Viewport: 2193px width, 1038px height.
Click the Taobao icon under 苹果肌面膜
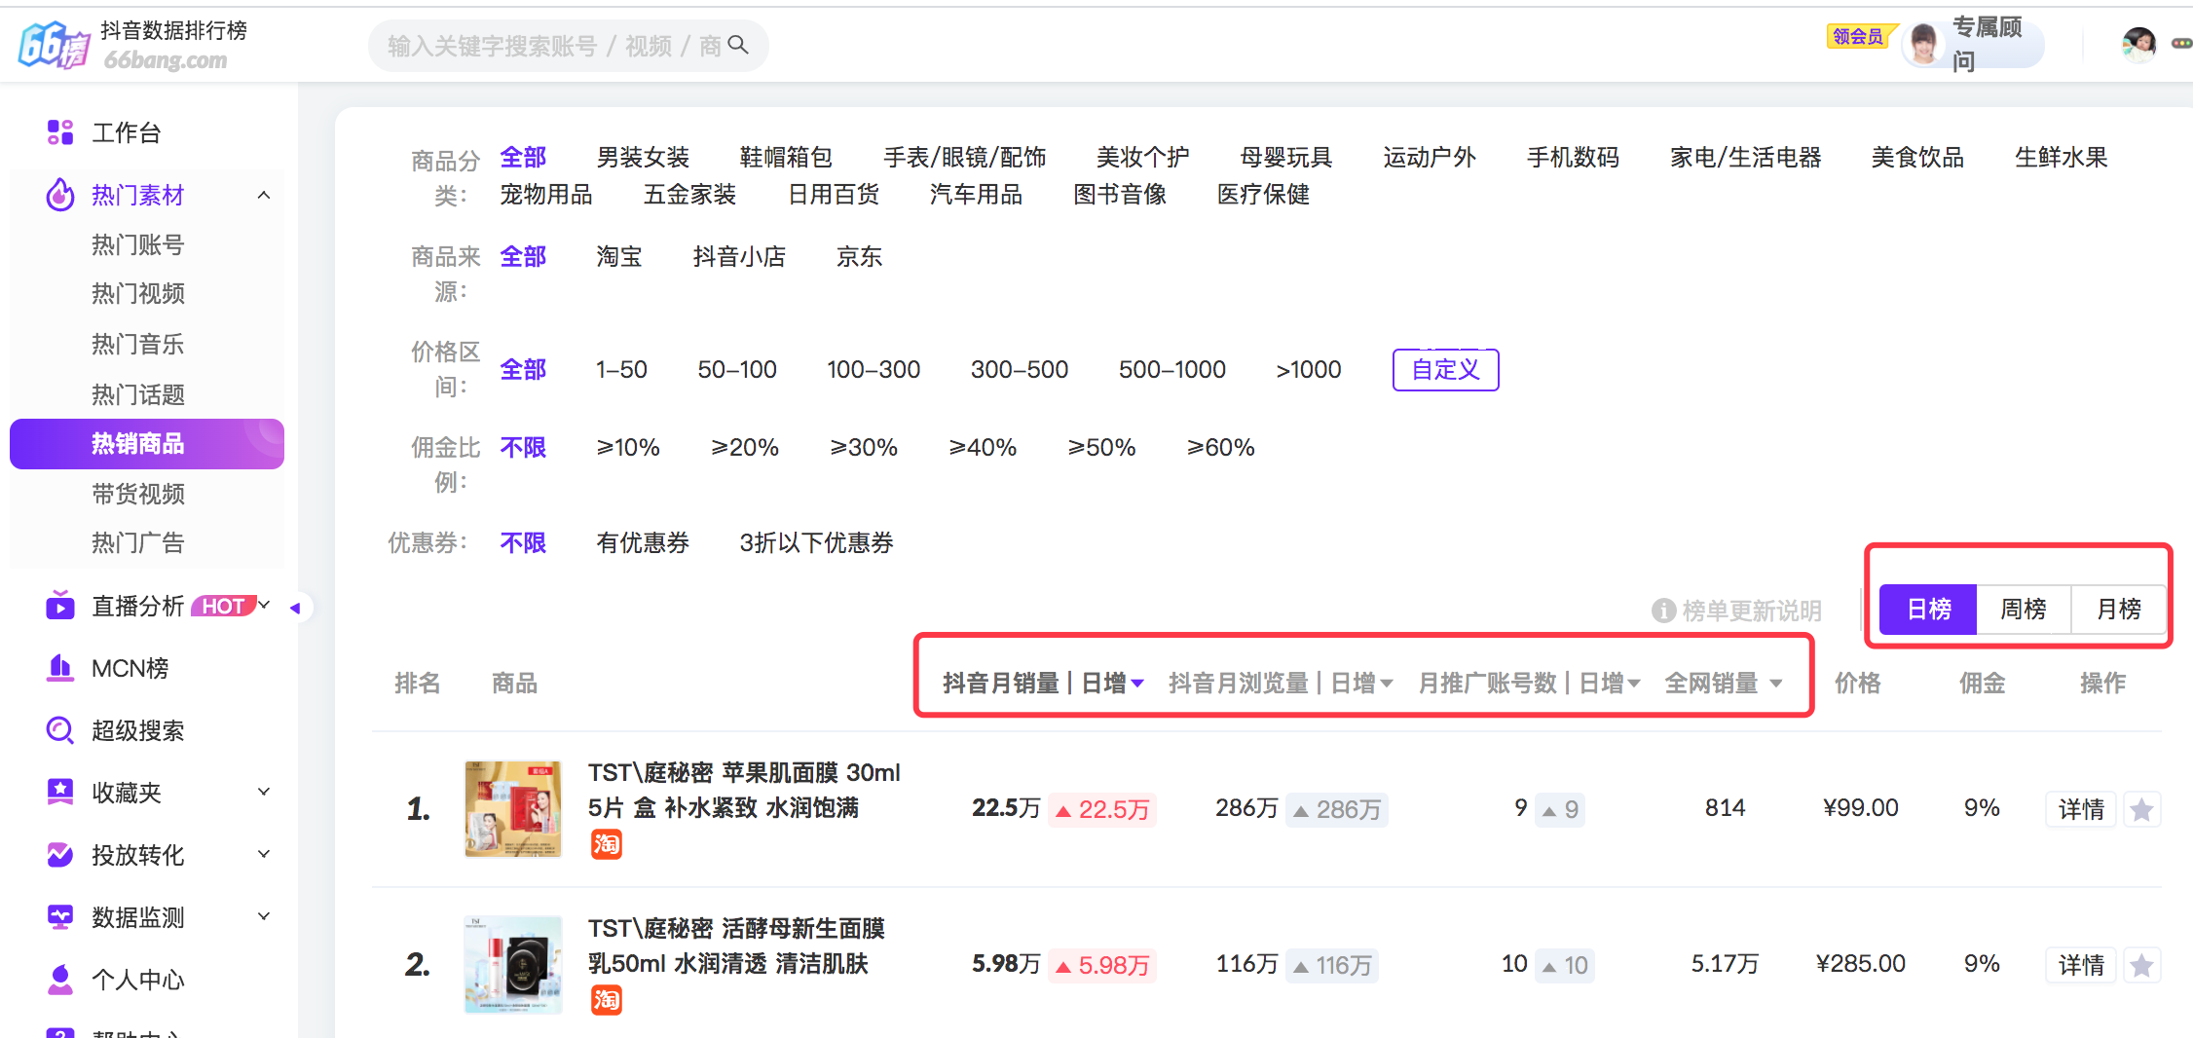pos(606,844)
